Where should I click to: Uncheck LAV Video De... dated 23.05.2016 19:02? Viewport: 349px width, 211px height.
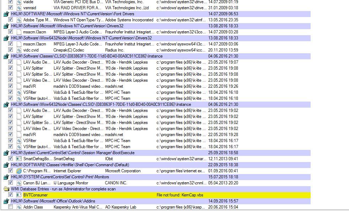coord(10,128)
